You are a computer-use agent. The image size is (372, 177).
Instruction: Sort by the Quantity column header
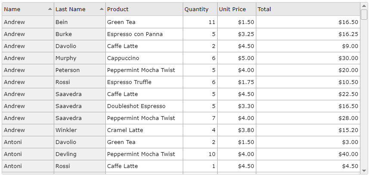coord(200,9)
